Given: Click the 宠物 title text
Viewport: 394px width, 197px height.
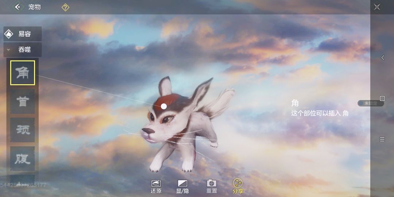Looking at the screenshot, I should coord(34,7).
